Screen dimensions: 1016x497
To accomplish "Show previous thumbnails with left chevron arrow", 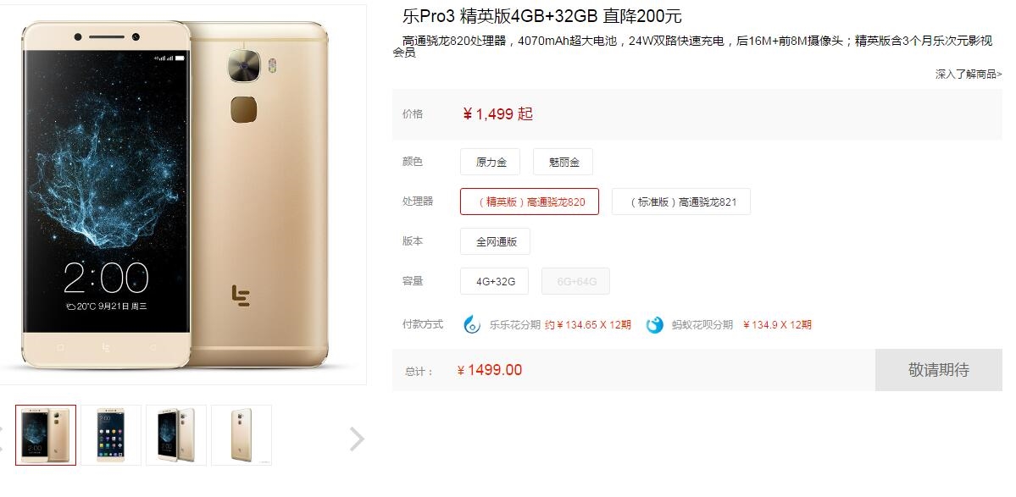I will coord(2,439).
